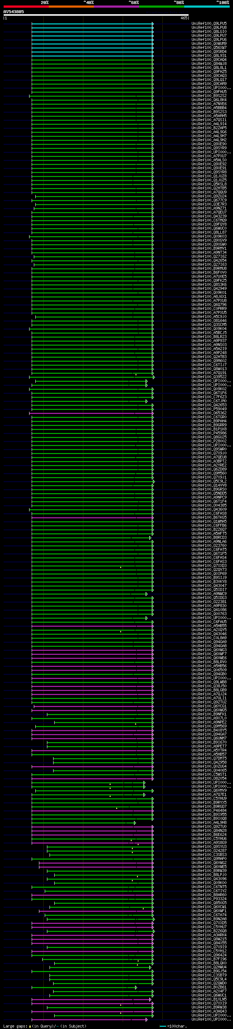Click the cyan ~100% identity legend segment

click(x=207, y=7)
